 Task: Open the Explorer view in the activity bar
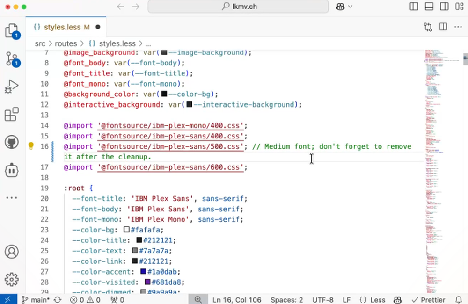pos(11,30)
